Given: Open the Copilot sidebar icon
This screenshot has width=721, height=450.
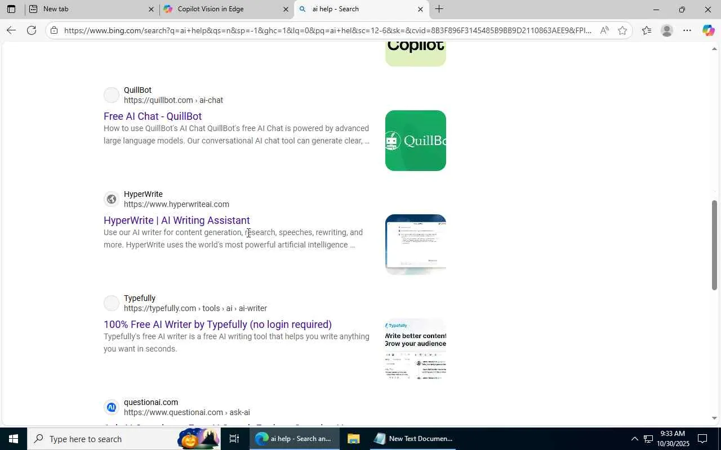Looking at the screenshot, I should point(708,30).
